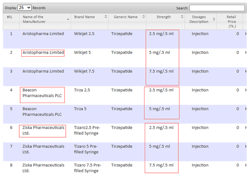Viewport: 247px width, 174px height.
Task: Click the Wikijet 5 brand name
Action: [x=82, y=53]
